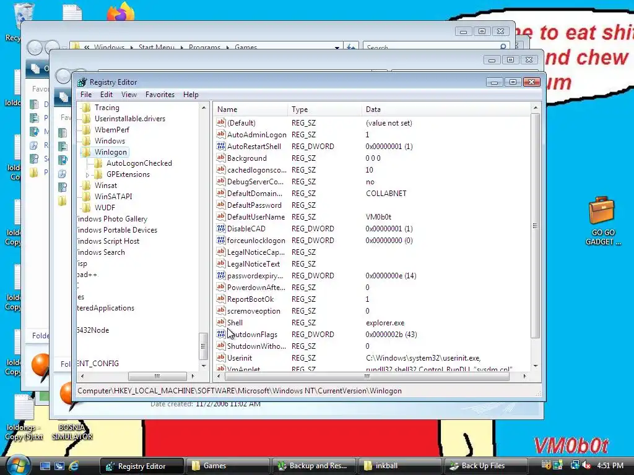Viewport: 634px width, 475px height.
Task: Expand the GPExtensions tree node arrow
Action: coord(87,175)
